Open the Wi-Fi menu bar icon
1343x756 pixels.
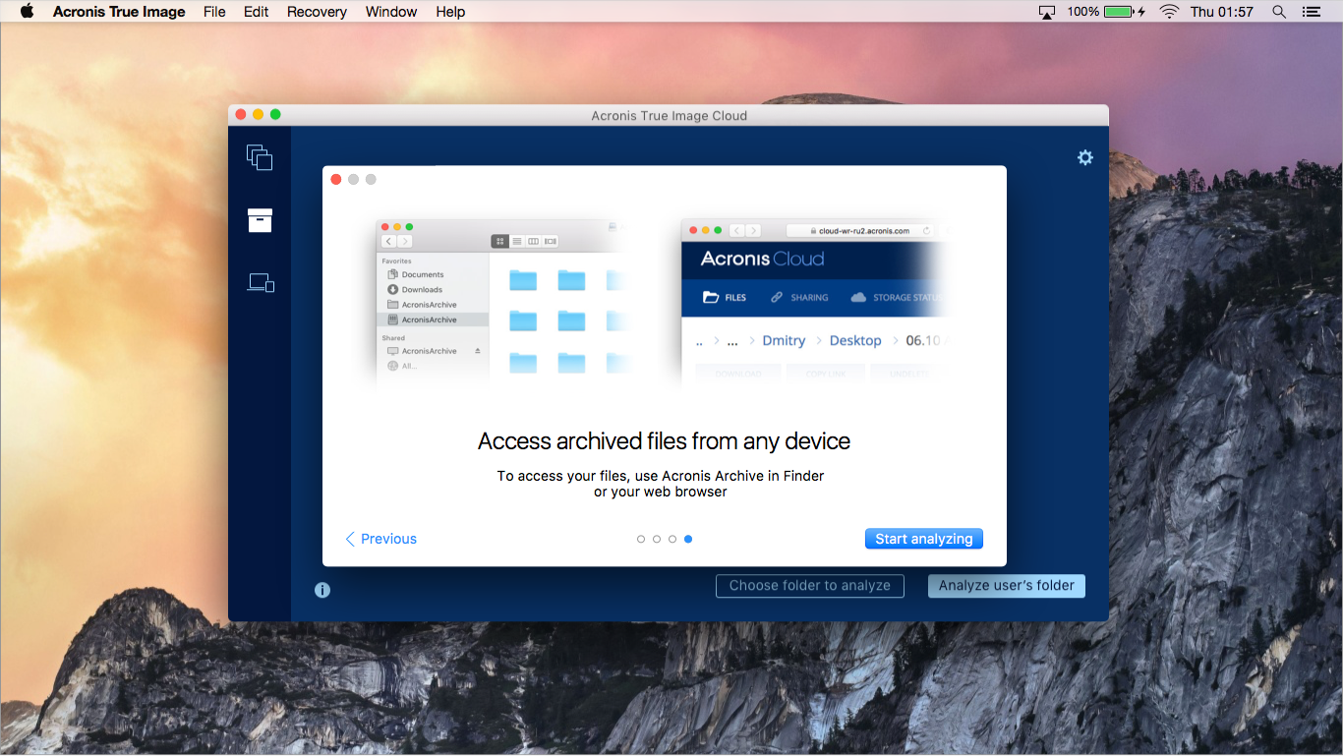pyautogui.click(x=1169, y=12)
